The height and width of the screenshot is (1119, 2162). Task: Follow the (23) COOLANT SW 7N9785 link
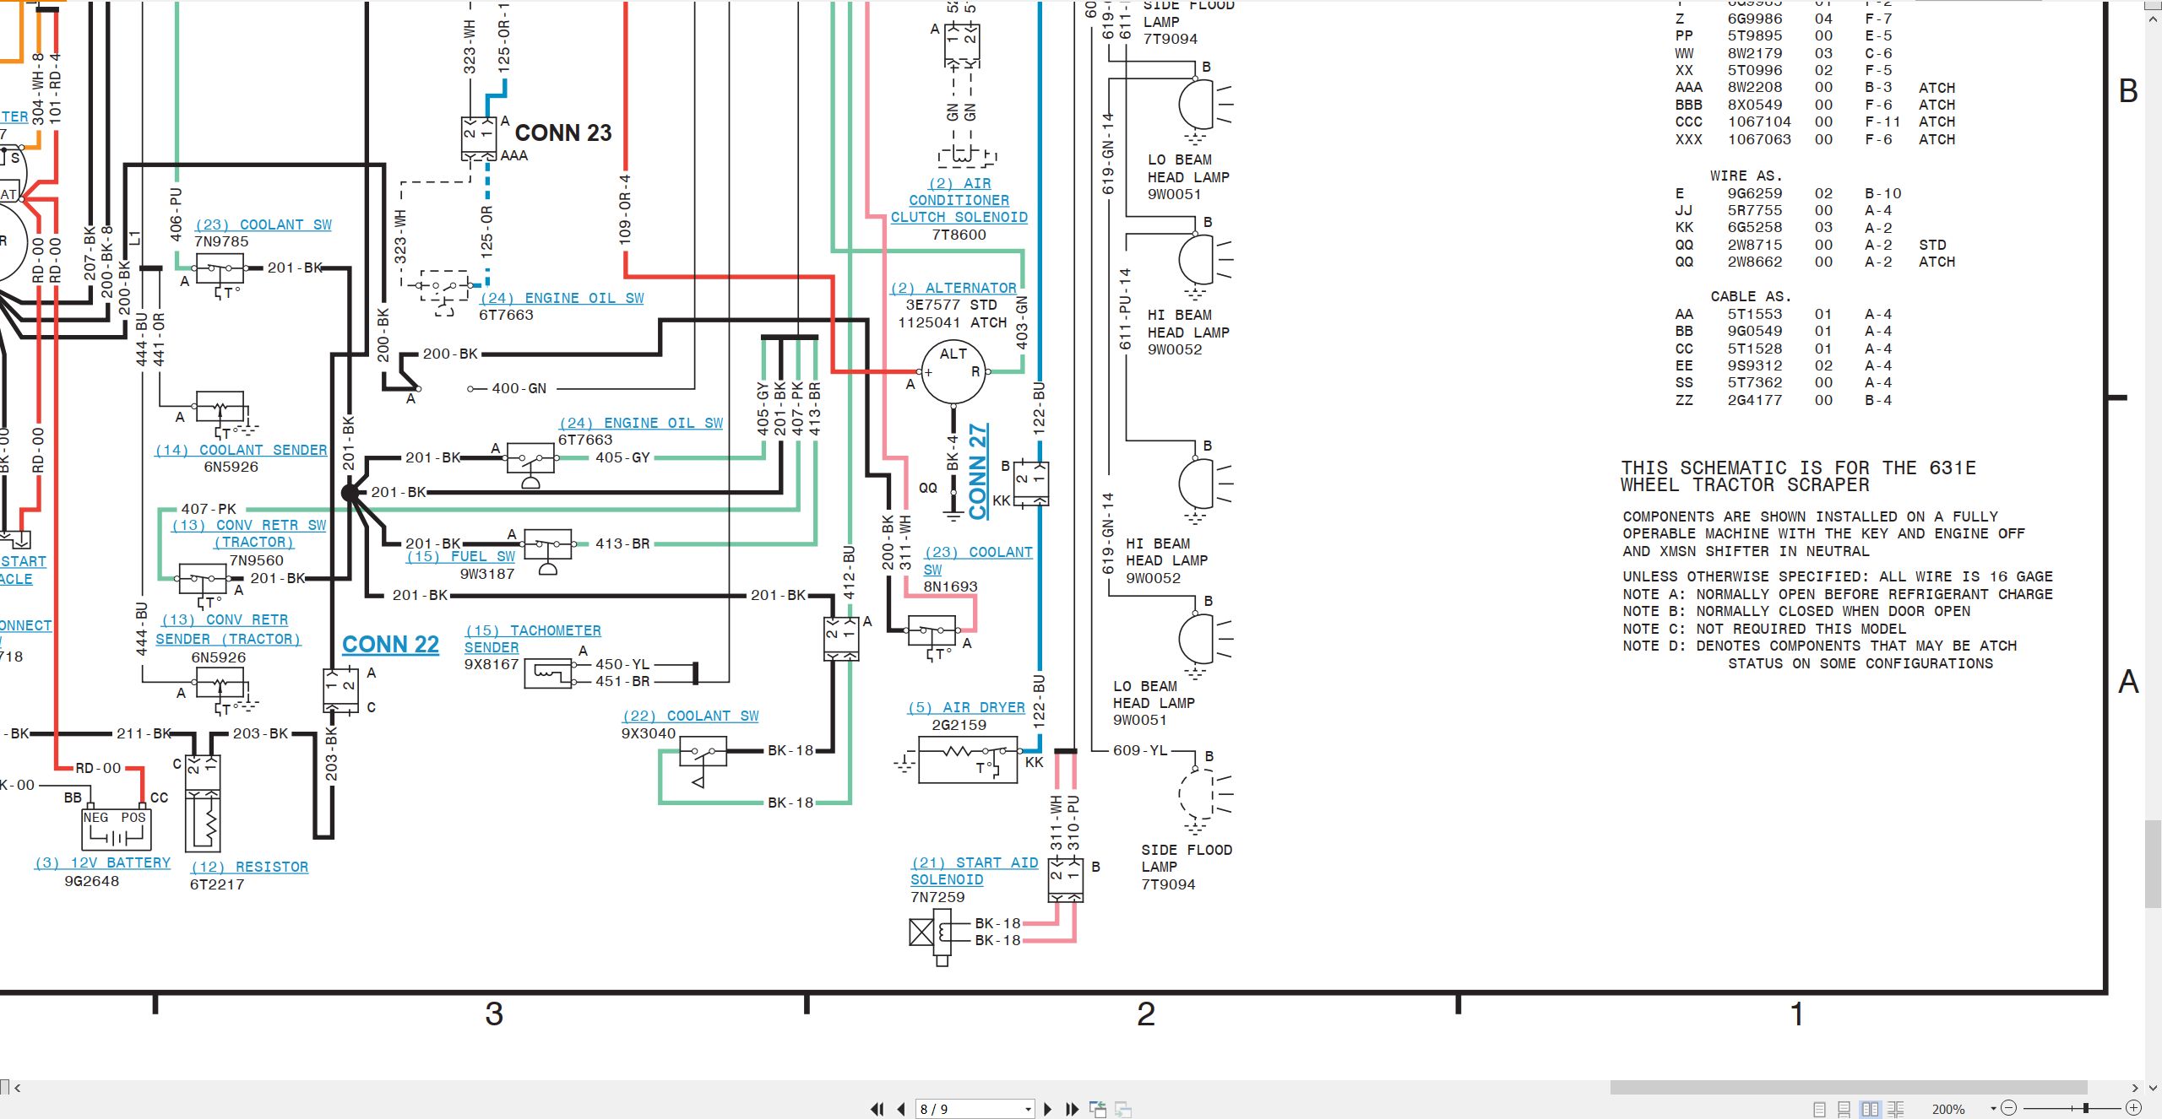point(263,224)
